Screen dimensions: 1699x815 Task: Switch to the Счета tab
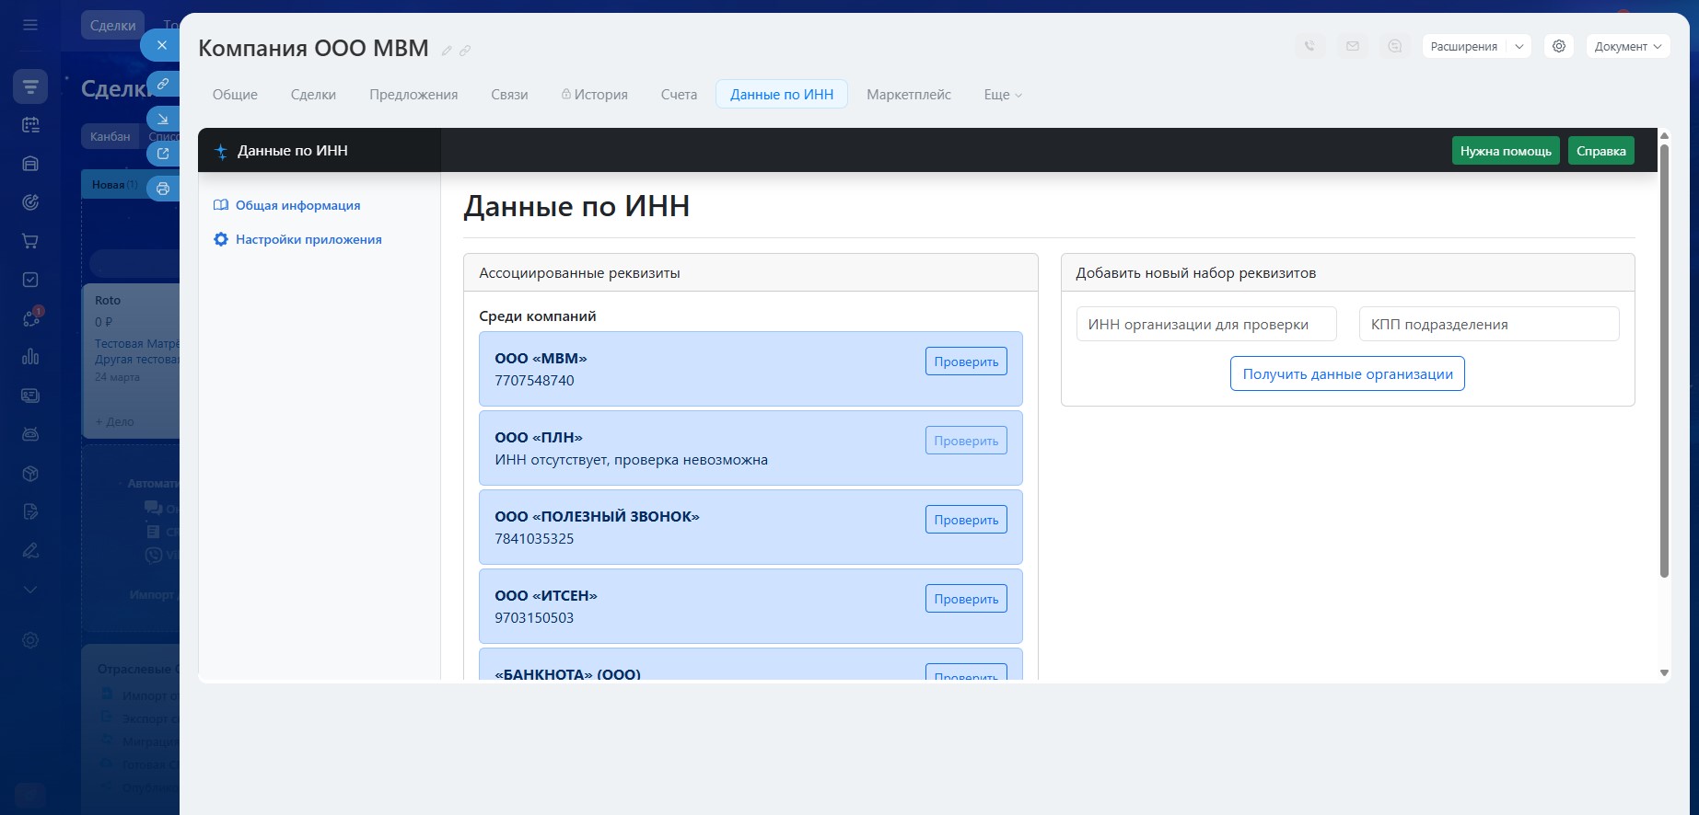click(x=679, y=95)
